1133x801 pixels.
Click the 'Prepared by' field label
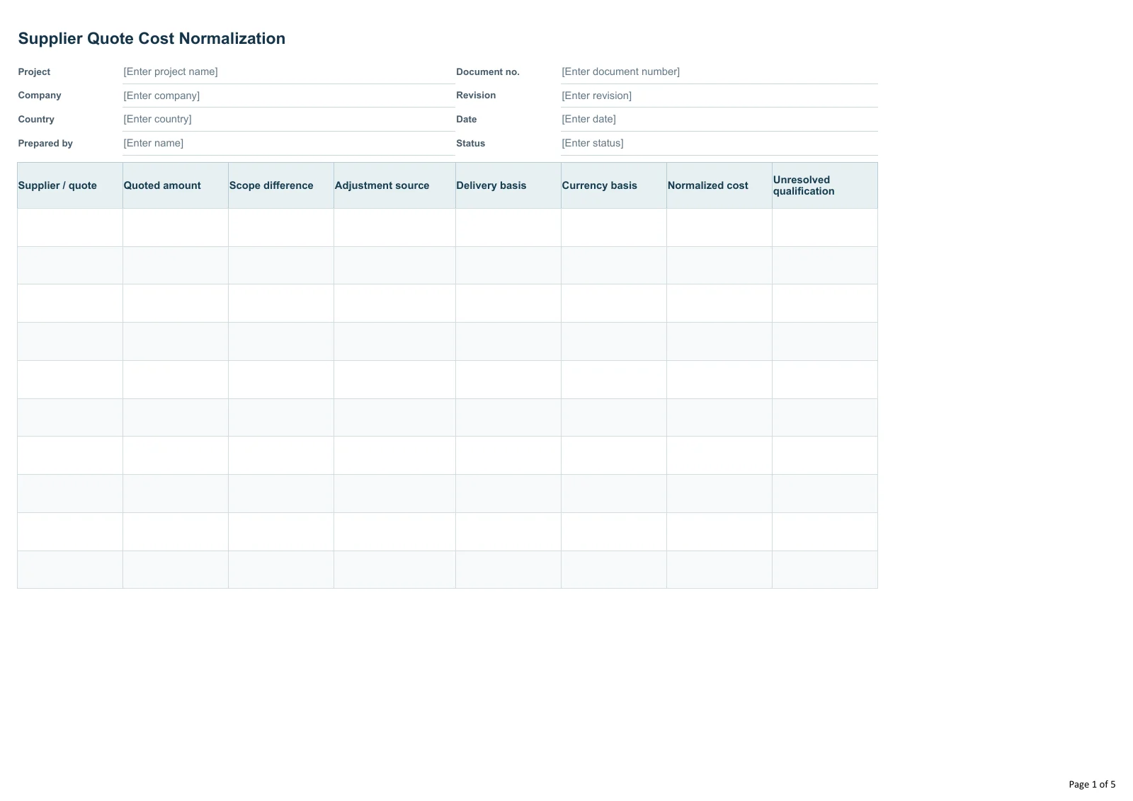click(x=45, y=144)
